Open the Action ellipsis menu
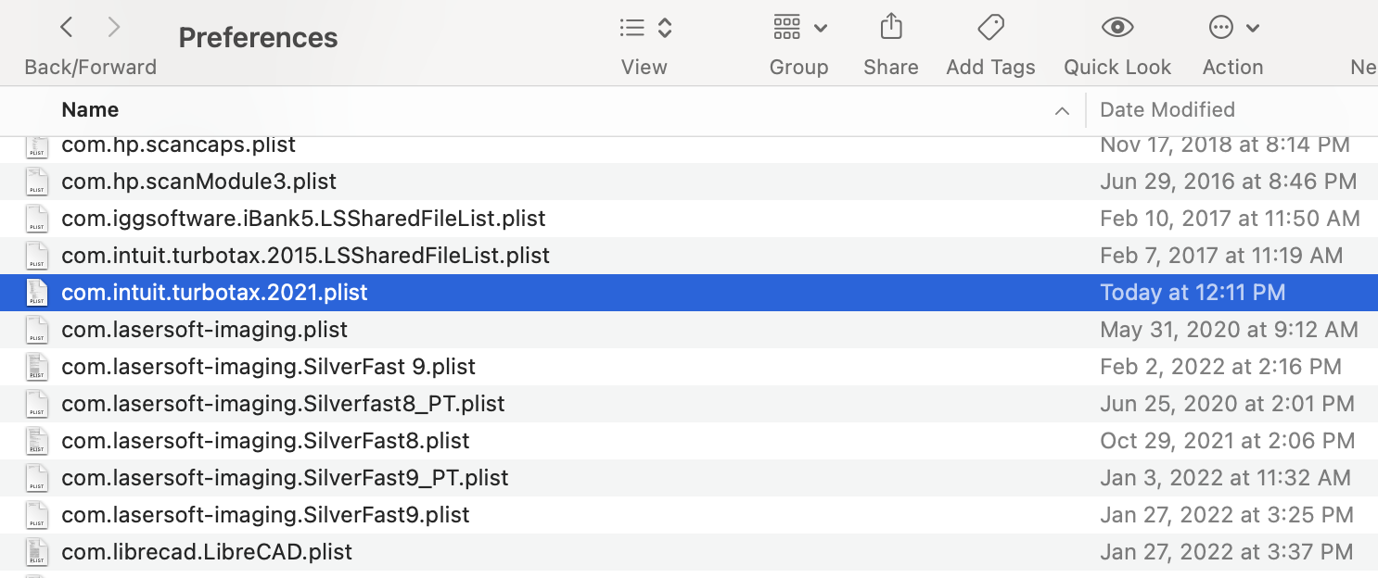This screenshot has height=578, width=1378. coord(1232,28)
